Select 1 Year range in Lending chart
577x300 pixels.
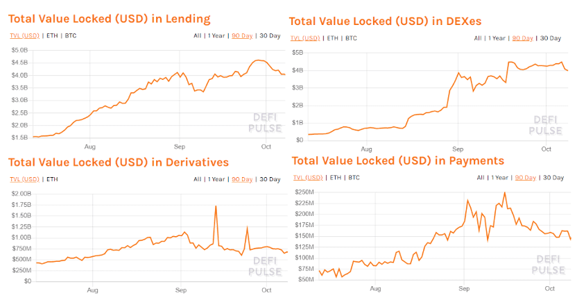click(x=216, y=35)
